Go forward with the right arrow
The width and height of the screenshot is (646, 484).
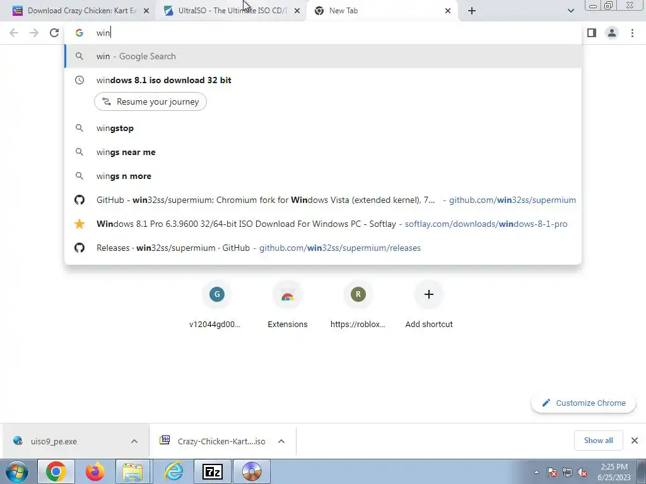(x=34, y=33)
